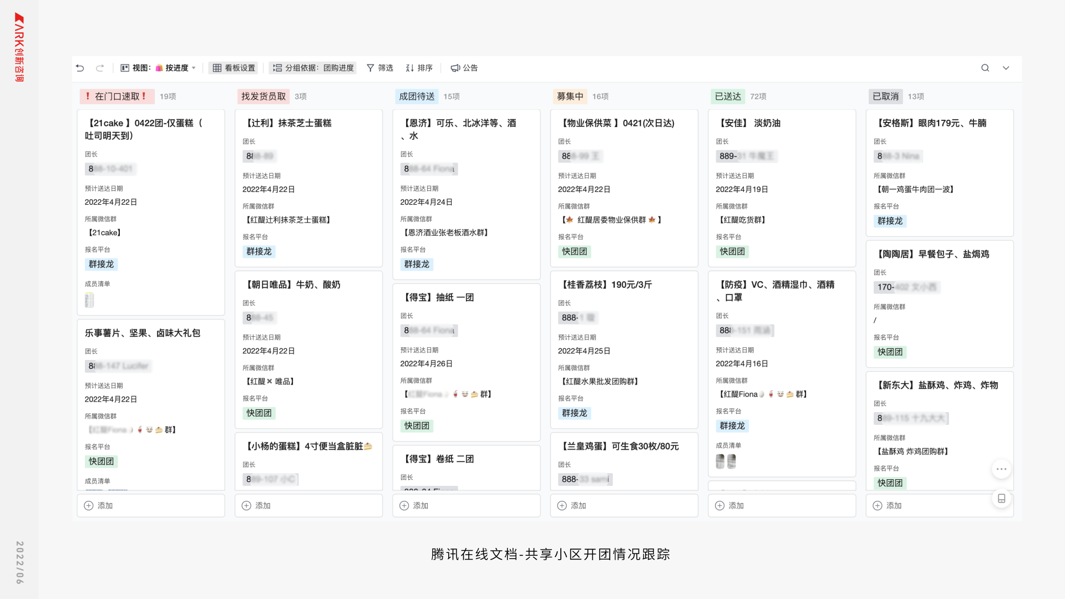Select the 已送达 column header tag
The image size is (1065, 599).
[x=728, y=97]
